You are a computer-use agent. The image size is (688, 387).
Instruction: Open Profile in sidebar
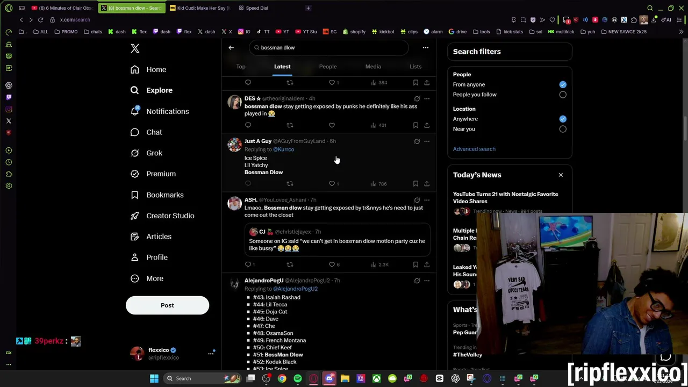[149, 257]
